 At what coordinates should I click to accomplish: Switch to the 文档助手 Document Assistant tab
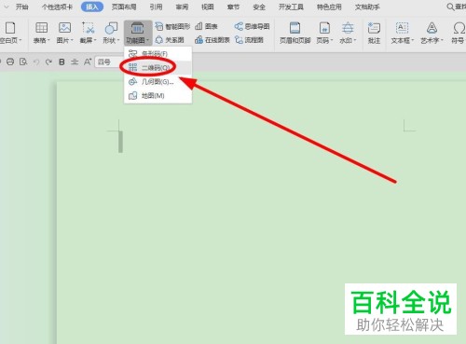click(367, 7)
